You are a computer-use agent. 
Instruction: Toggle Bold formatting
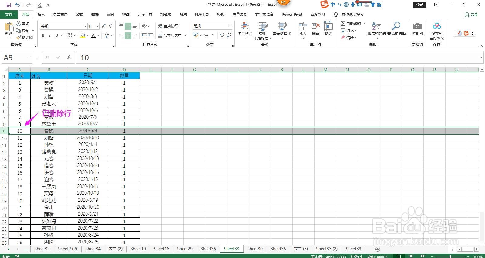[x=43, y=35]
